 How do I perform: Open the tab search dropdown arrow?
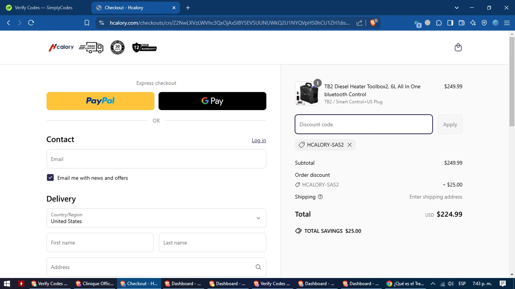(x=457, y=8)
